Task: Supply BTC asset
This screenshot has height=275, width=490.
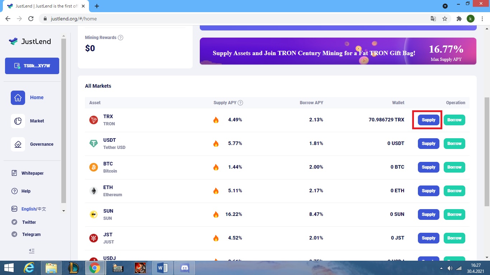Action: 428,167
